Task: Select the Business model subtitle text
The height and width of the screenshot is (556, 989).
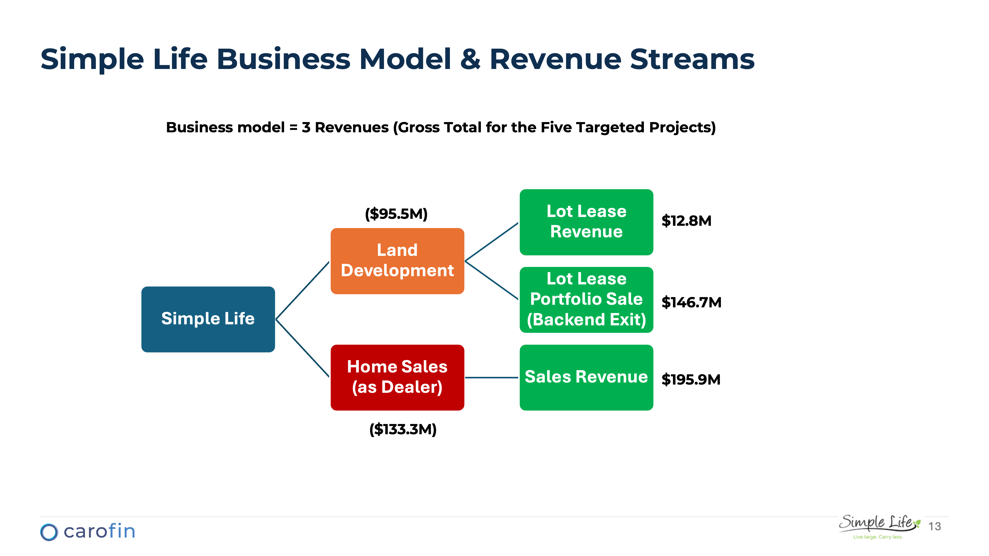Action: [440, 127]
